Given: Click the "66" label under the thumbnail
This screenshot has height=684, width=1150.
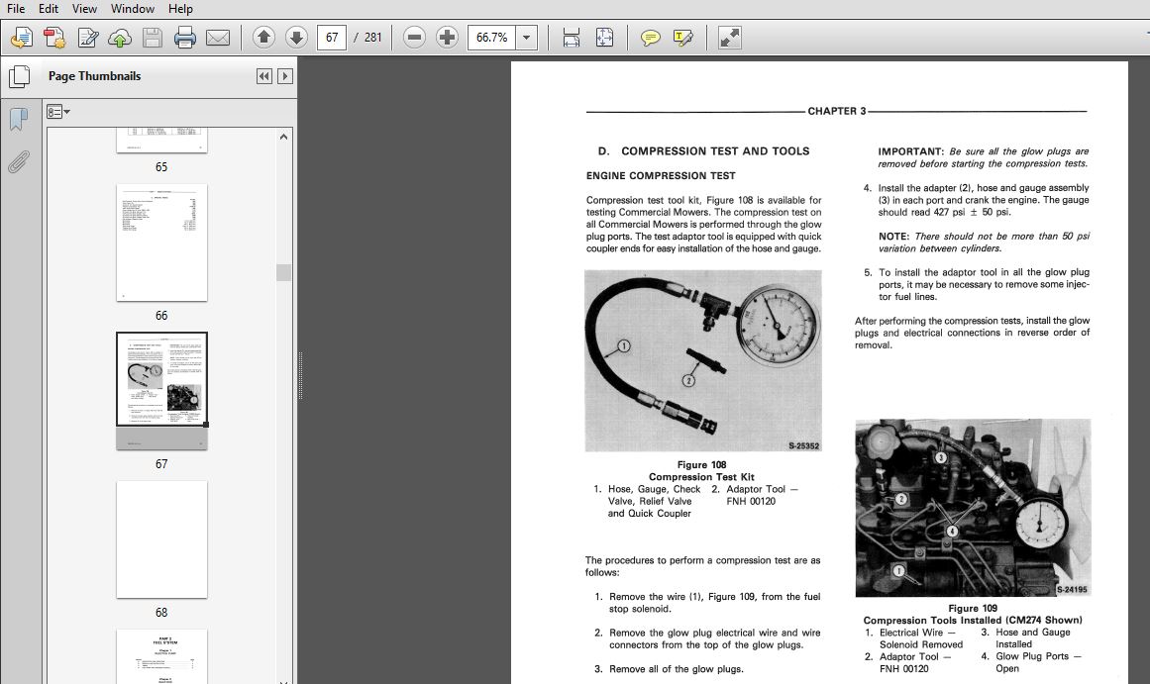Looking at the screenshot, I should pos(161,315).
